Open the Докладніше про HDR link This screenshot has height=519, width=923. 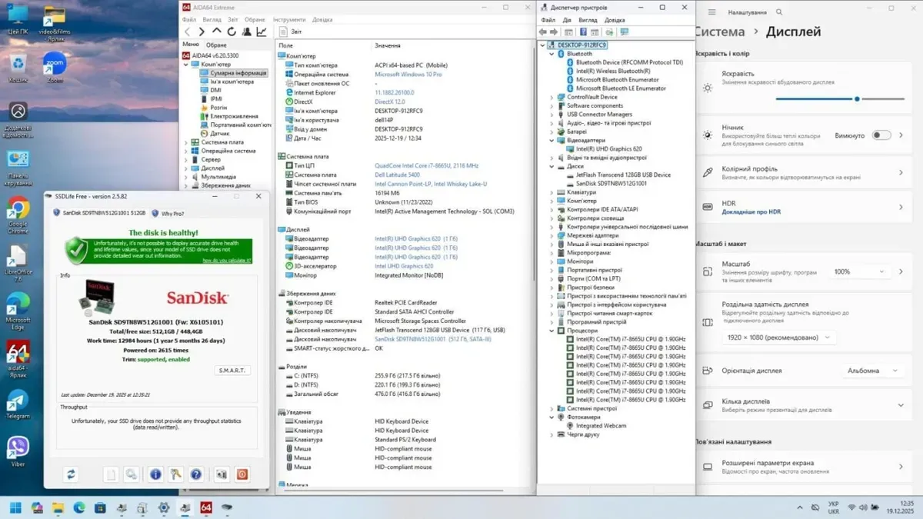(x=751, y=212)
